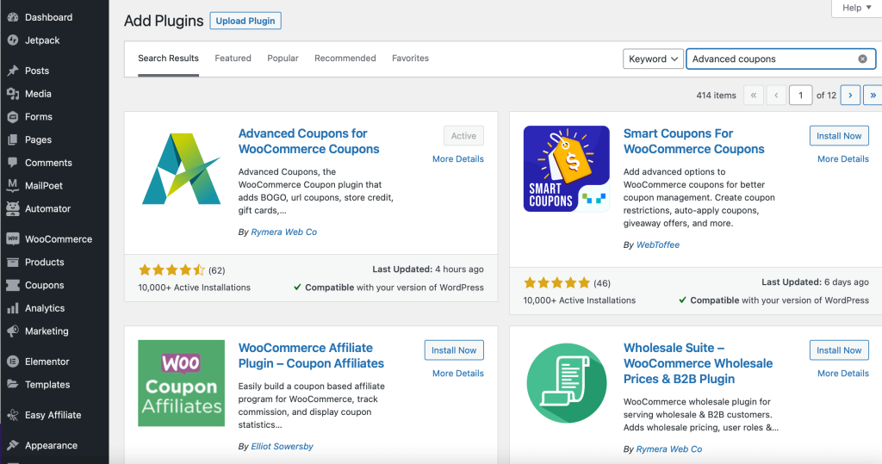
Task: Click the Media icon in sidebar
Action: point(12,94)
